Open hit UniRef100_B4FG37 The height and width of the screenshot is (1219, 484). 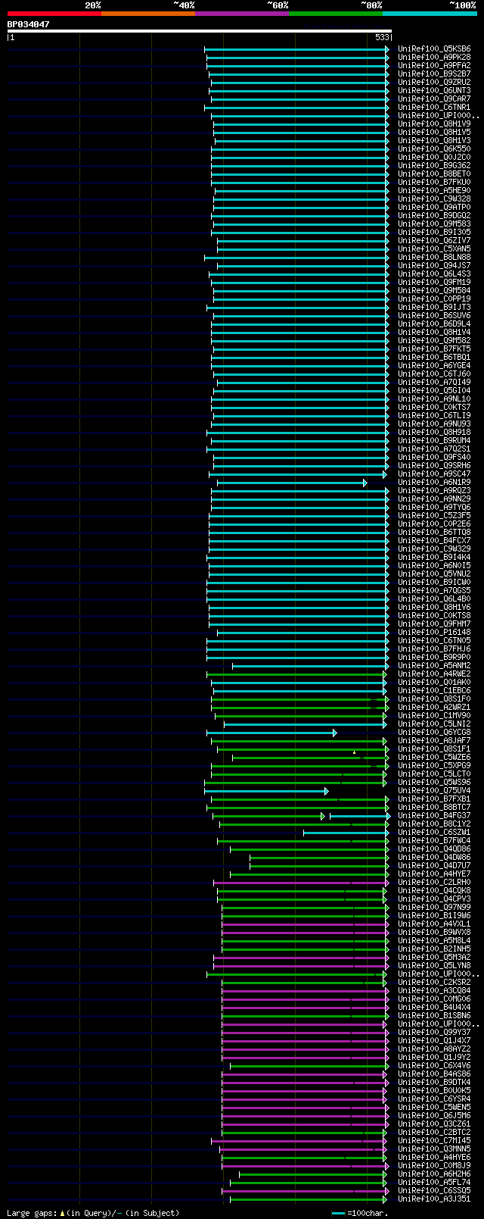point(434,816)
